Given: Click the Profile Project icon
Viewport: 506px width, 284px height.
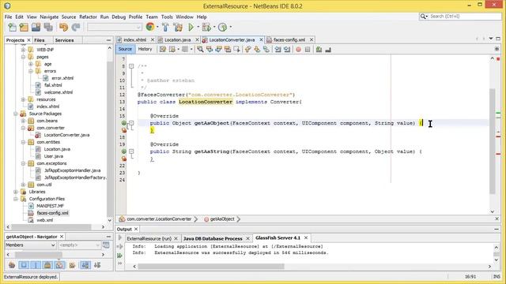Looking at the screenshot, I should pos(223,28).
